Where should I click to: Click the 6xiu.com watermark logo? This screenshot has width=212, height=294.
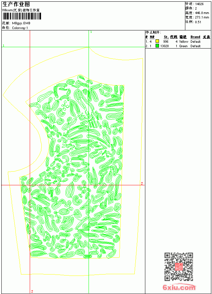click(x=179, y=287)
